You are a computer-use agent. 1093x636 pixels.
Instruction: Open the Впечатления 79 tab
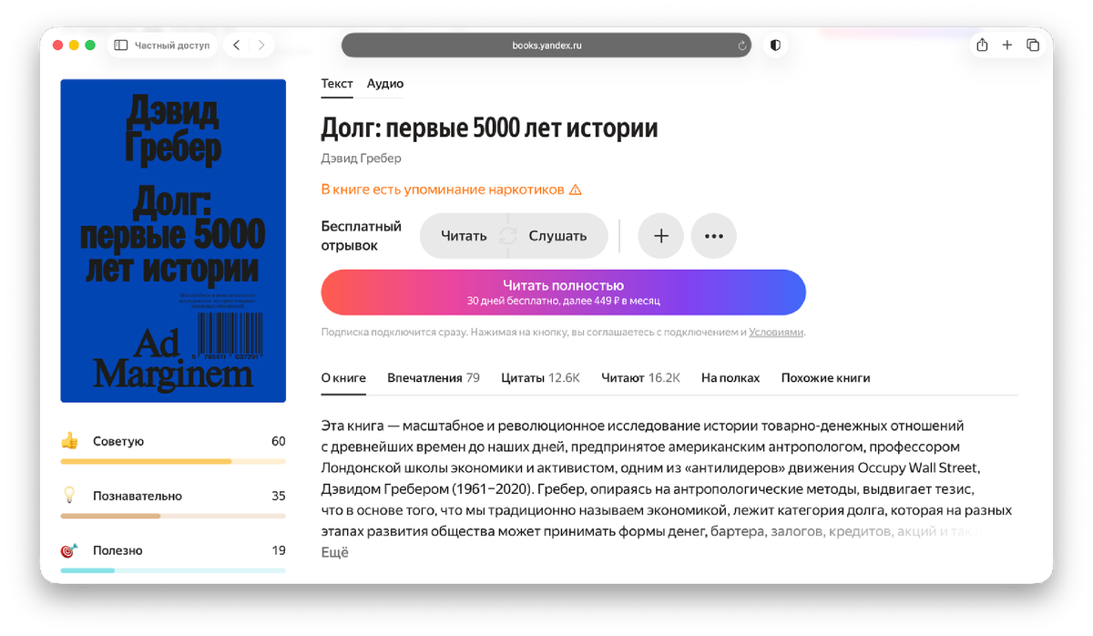pyautogui.click(x=434, y=377)
